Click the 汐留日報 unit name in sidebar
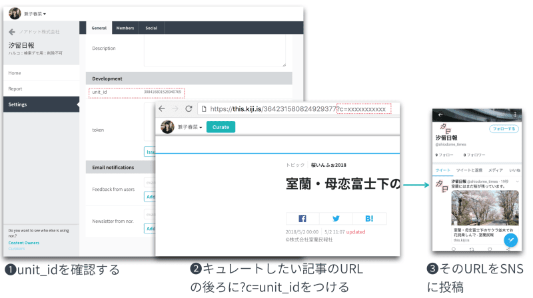This screenshot has height=298, width=533. [21, 45]
